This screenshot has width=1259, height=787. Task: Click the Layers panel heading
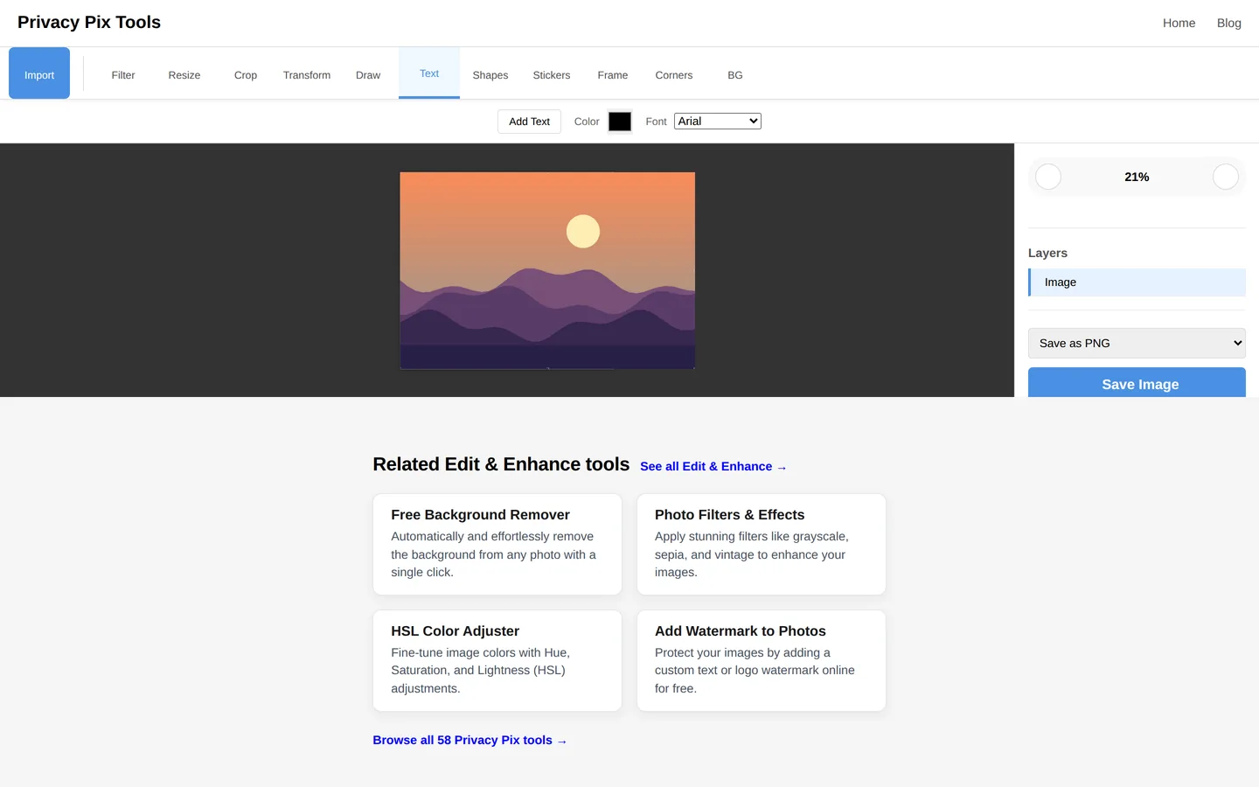[x=1047, y=253]
